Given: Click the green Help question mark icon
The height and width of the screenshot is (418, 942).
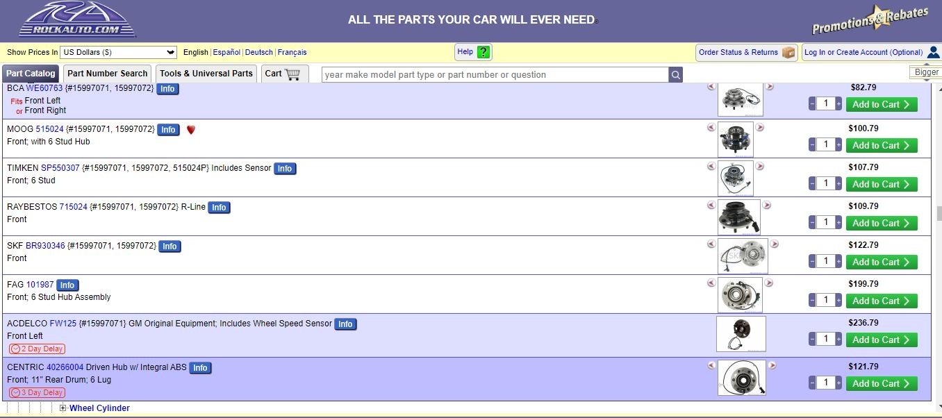Looking at the screenshot, I should (x=484, y=52).
